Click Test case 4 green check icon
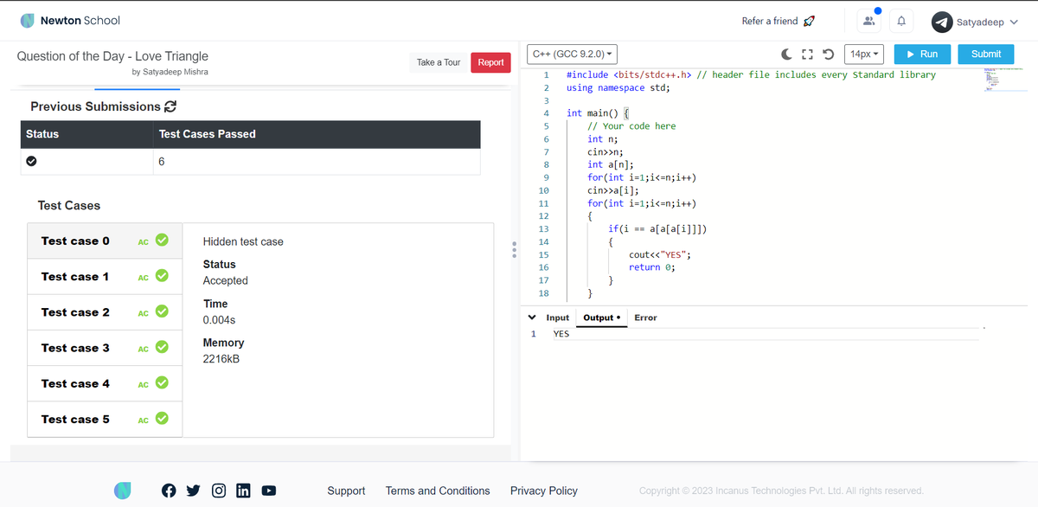Viewport: 1038px width, 507px height. click(161, 383)
